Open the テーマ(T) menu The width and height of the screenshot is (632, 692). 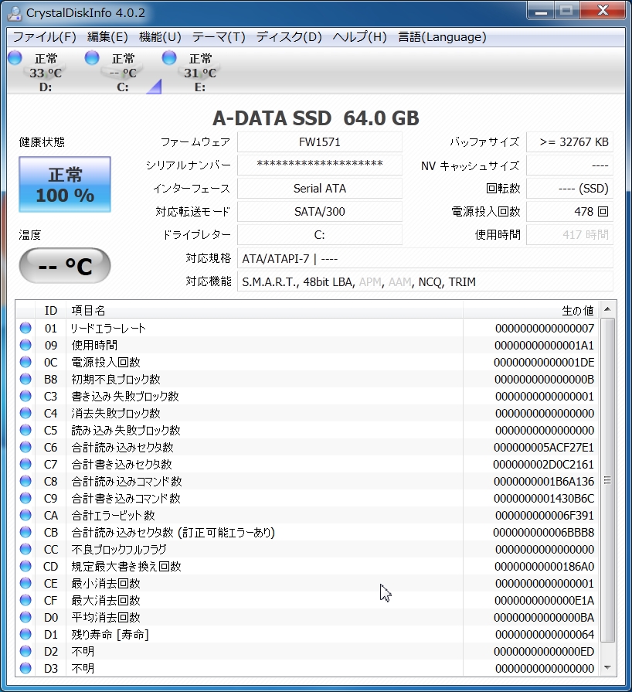(219, 37)
